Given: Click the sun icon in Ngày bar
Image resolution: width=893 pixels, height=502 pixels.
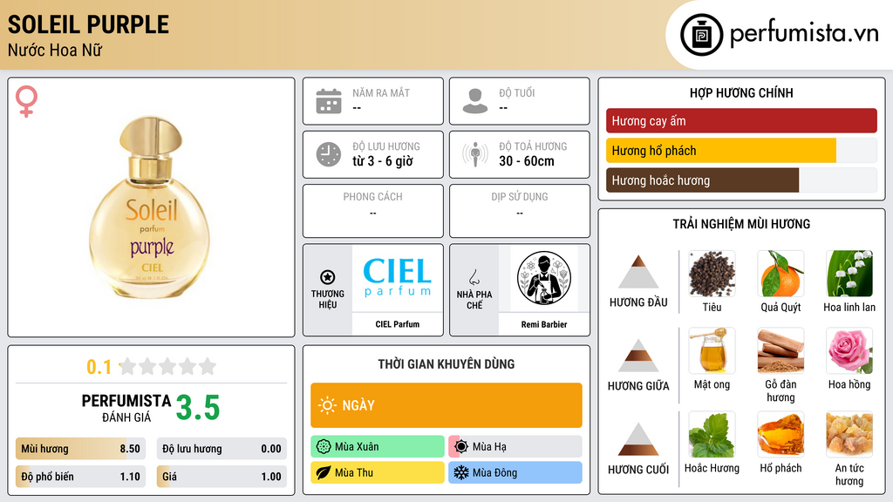Looking at the screenshot, I should 327,405.
